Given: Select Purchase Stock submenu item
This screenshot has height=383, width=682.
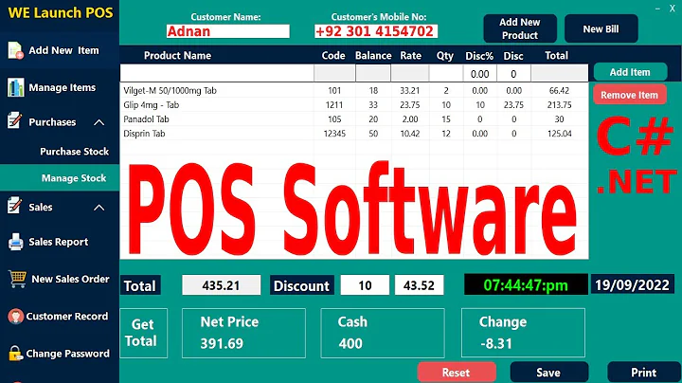Looking at the screenshot, I should (60, 152).
